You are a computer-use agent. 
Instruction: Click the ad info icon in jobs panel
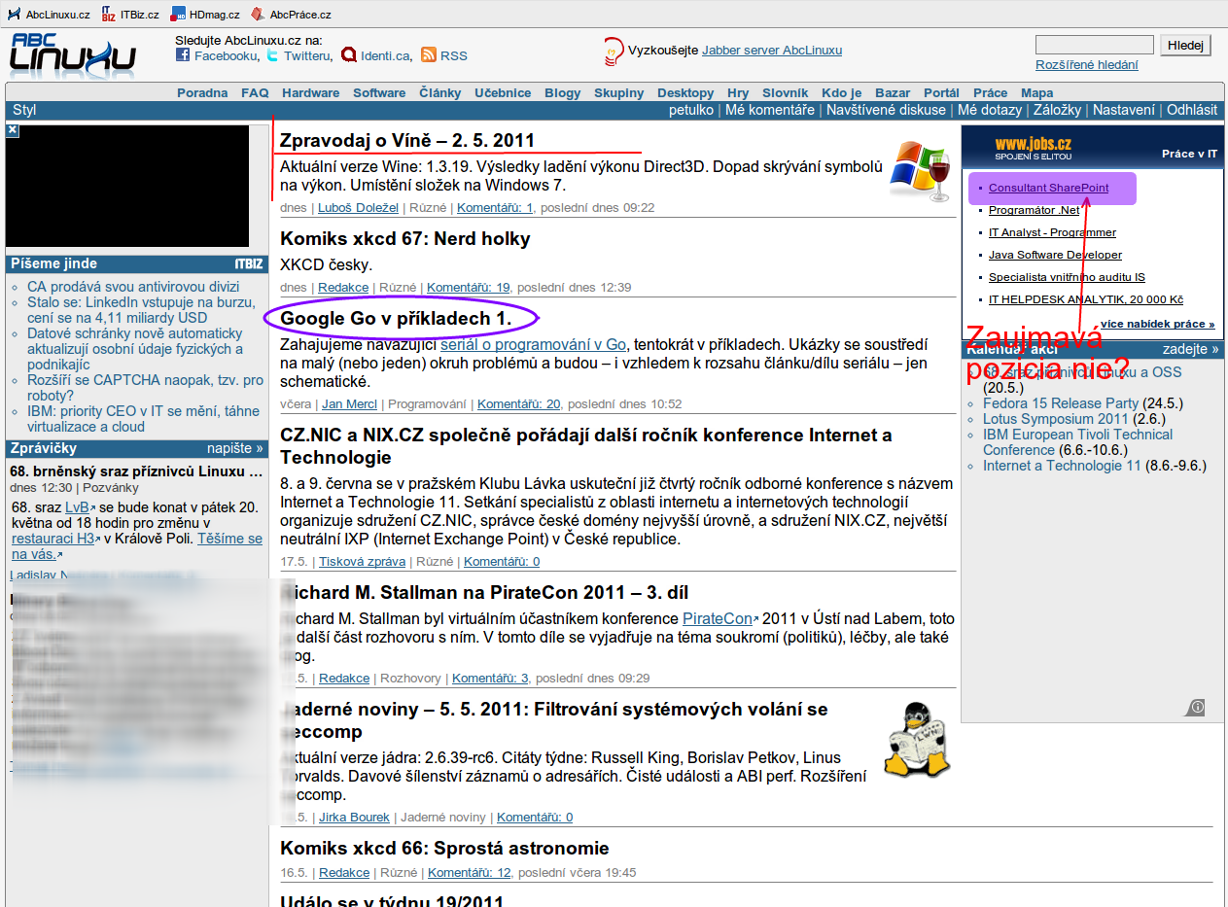(1197, 707)
